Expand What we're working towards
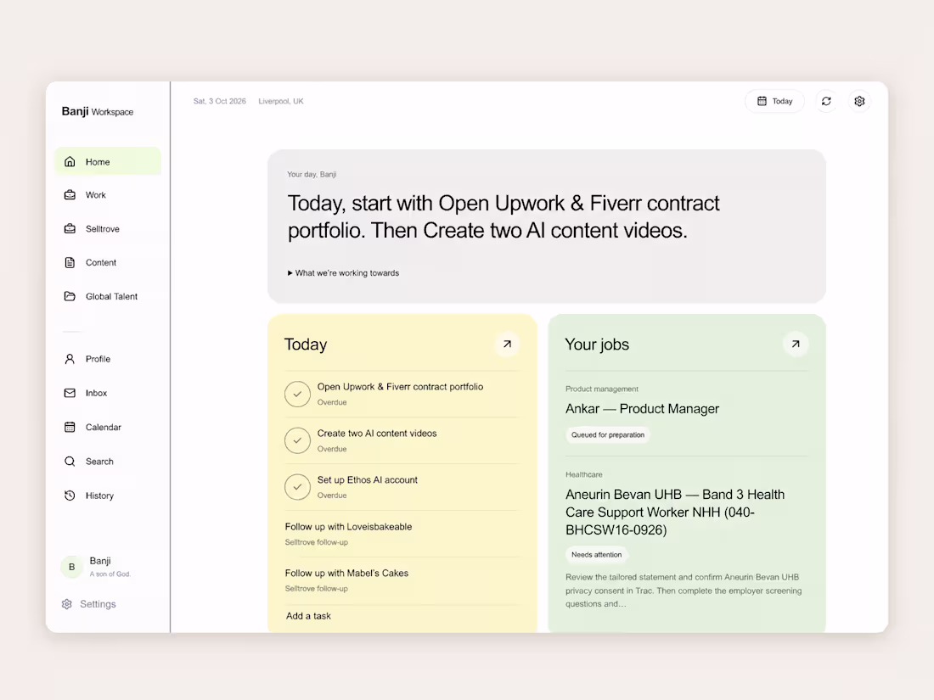Image resolution: width=934 pixels, height=700 pixels. tap(343, 273)
